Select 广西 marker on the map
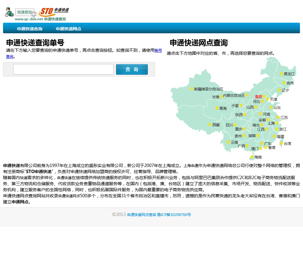Screen dimensions: 303x275 [x=247, y=146]
